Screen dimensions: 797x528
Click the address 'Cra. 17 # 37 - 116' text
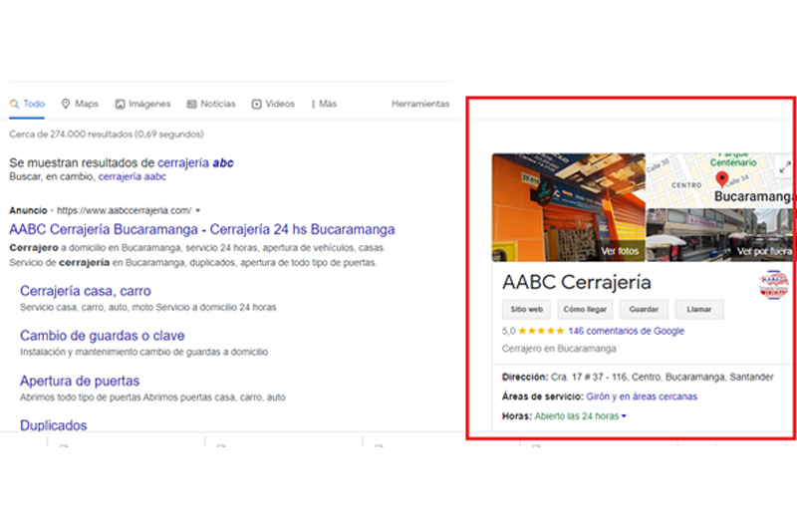click(589, 377)
